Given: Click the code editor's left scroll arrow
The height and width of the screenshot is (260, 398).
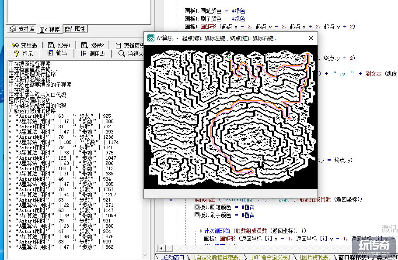Looking at the screenshot, I should (x=161, y=248).
